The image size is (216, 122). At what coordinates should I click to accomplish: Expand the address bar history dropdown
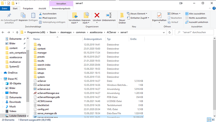[164, 32]
